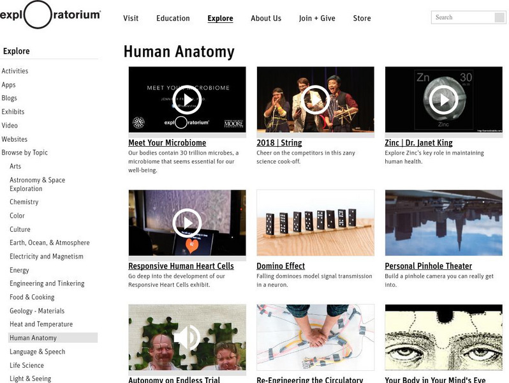Open Re-Engineering the Circulatory link
The width and height of the screenshot is (509, 383).
310,380
